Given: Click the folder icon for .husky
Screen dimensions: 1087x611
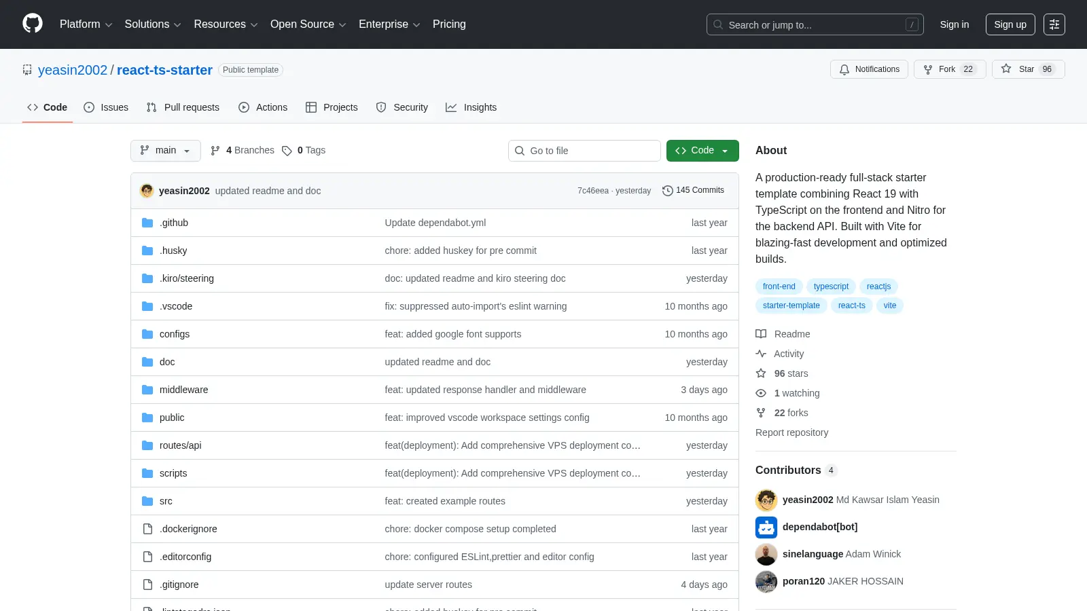Looking at the screenshot, I should [147, 251].
